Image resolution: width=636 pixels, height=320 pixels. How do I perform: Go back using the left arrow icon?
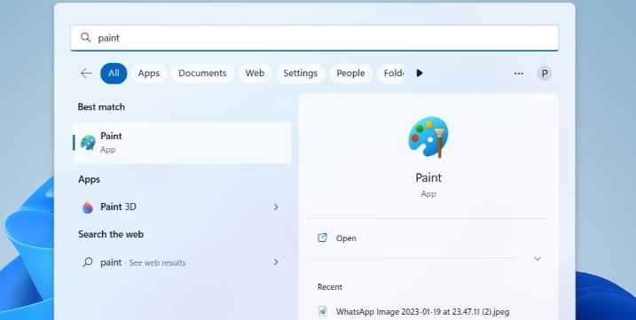coord(86,74)
